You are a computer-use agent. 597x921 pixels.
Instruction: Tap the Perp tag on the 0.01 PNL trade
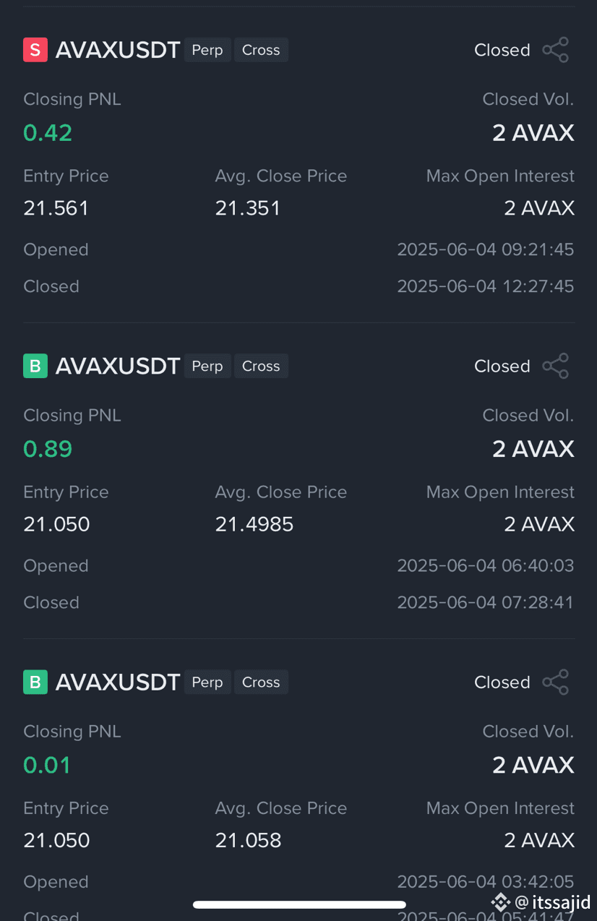point(207,682)
